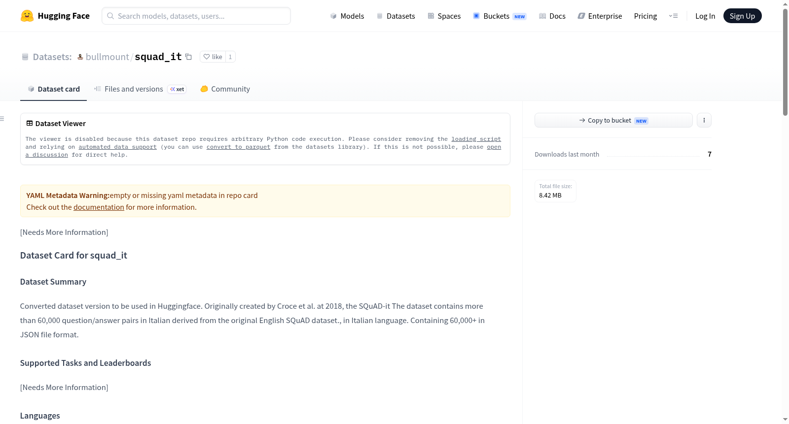This screenshot has height=424, width=789.
Task: Click the Downloads last month value 7
Action: point(710,154)
